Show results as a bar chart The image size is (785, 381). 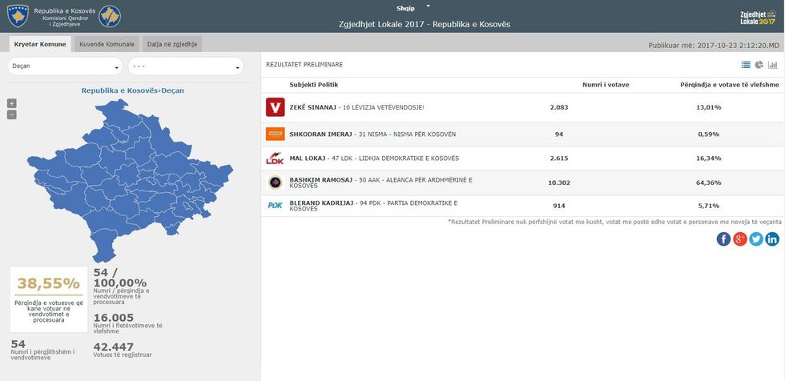772,65
